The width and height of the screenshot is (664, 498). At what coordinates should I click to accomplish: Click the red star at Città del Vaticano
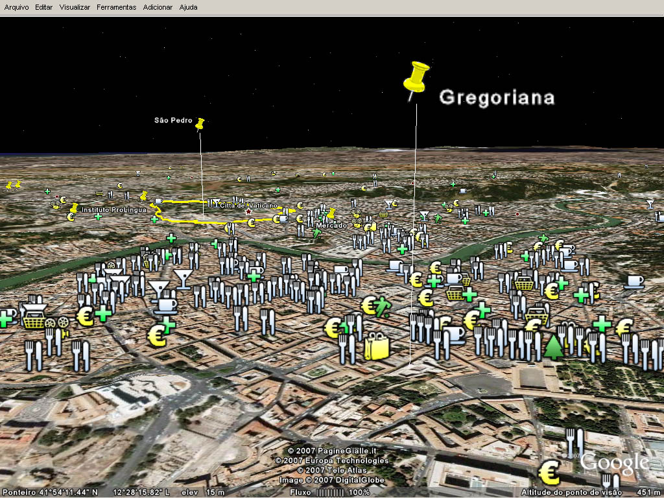pyautogui.click(x=248, y=211)
